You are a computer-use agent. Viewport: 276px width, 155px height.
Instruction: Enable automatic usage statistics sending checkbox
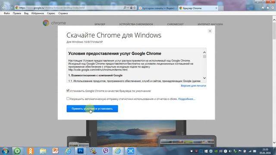68,99
